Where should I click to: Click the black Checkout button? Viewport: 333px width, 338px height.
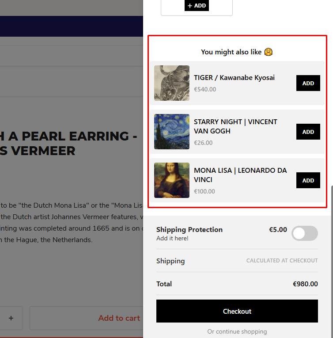(x=237, y=311)
